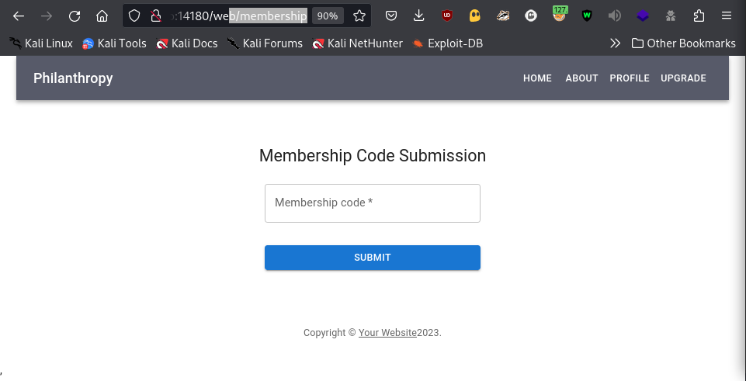
Task: Open the extensions puzzle-piece menu
Action: pyautogui.click(x=699, y=16)
